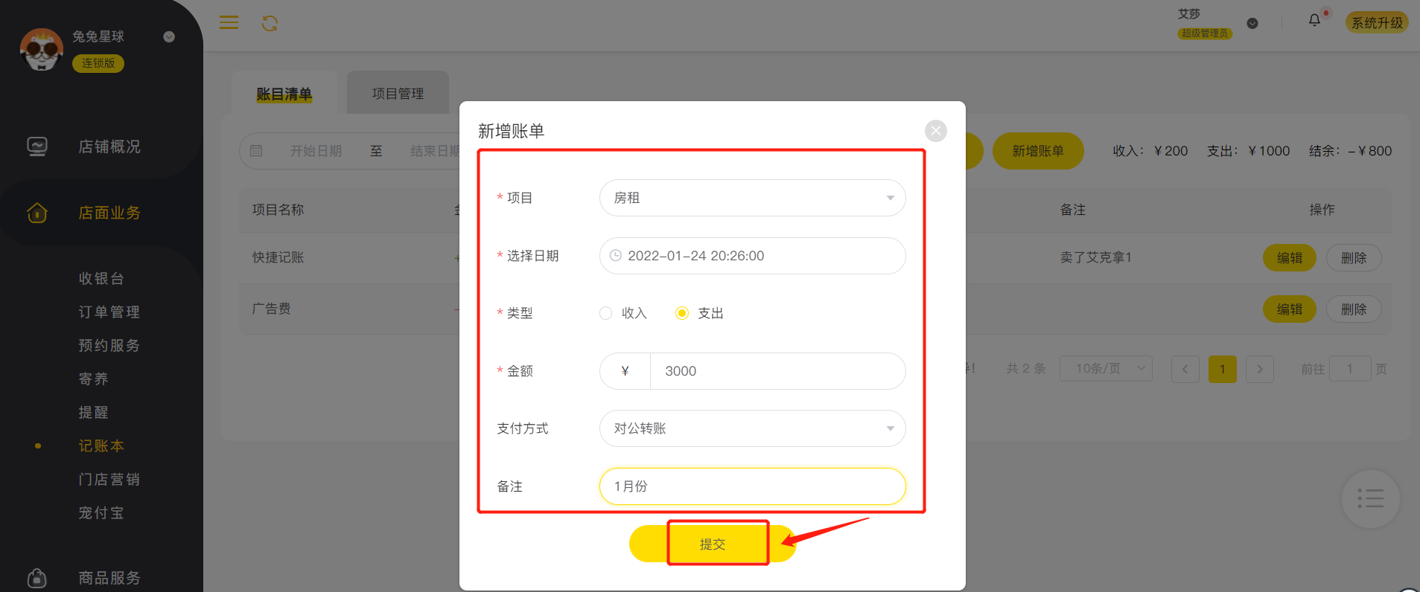Click the 店面业务 house icon
Image resolution: width=1420 pixels, height=592 pixels.
tap(37, 213)
